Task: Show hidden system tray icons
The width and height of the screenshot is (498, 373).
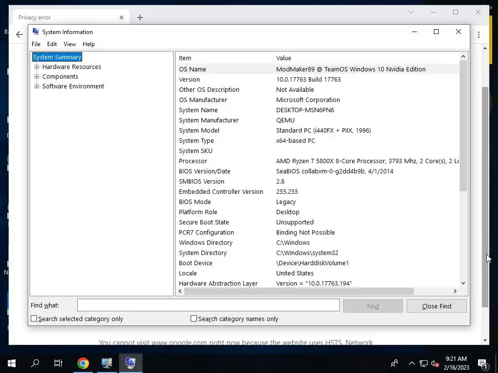Action: [x=411, y=363]
